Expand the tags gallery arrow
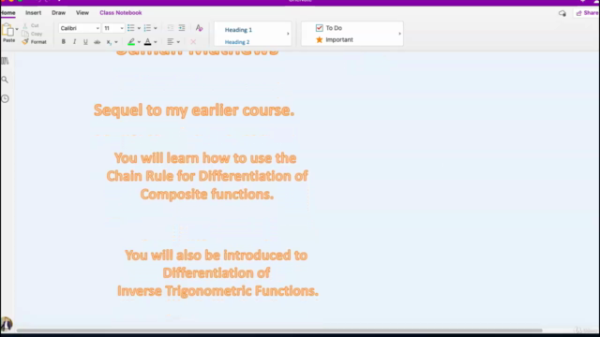600x337 pixels. click(400, 34)
